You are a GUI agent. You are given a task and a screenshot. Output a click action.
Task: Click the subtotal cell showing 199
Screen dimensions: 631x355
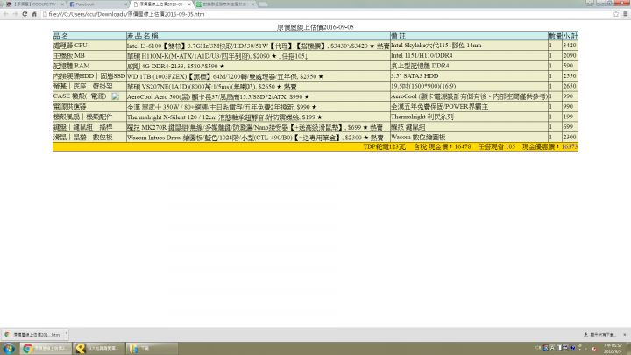click(570, 117)
